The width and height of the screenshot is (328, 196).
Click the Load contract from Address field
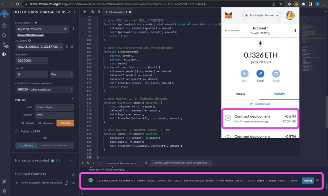click(55, 145)
